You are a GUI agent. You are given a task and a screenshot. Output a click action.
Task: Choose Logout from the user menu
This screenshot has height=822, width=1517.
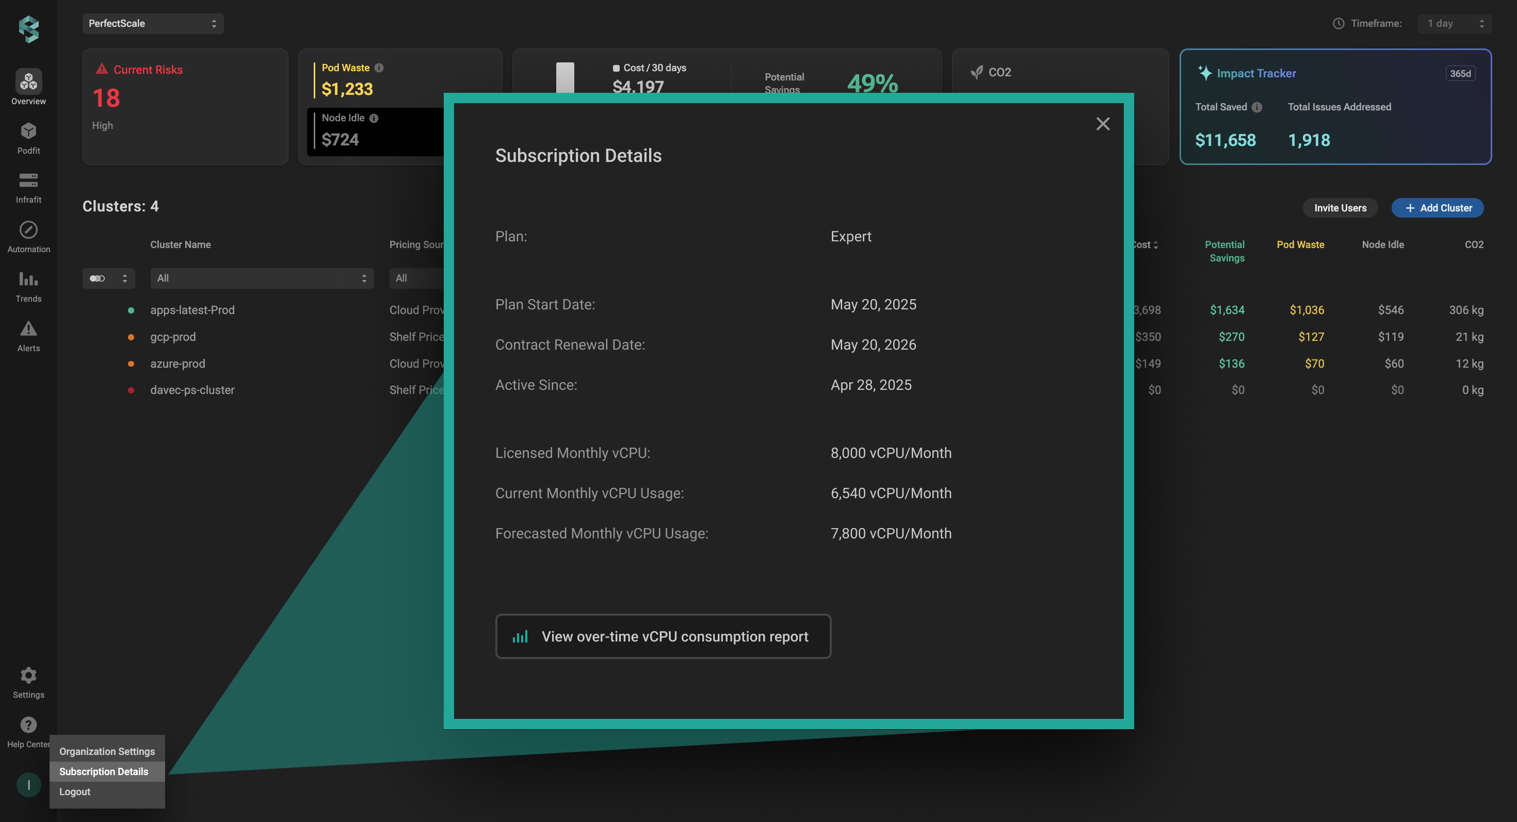click(x=75, y=792)
